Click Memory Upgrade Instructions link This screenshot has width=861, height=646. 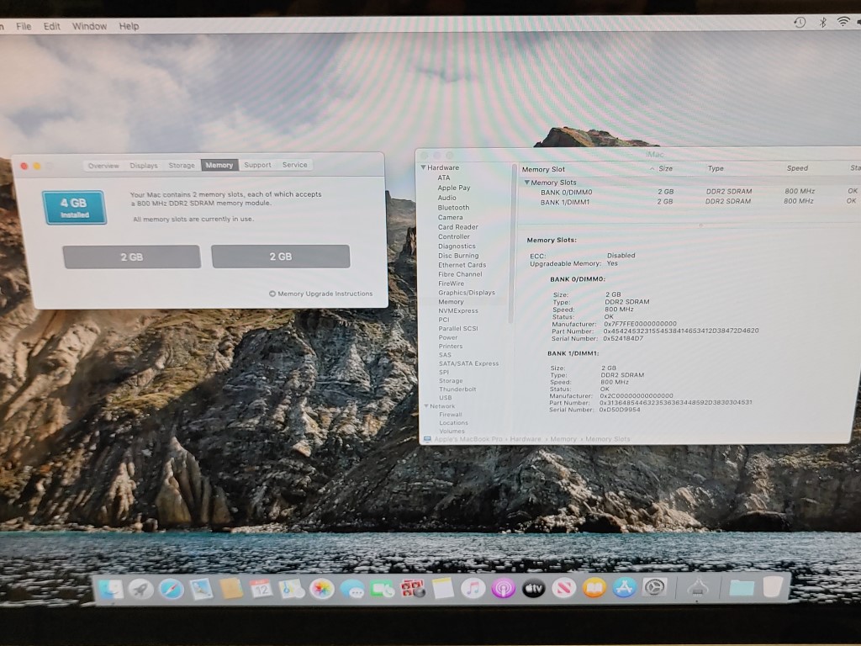[x=320, y=294]
